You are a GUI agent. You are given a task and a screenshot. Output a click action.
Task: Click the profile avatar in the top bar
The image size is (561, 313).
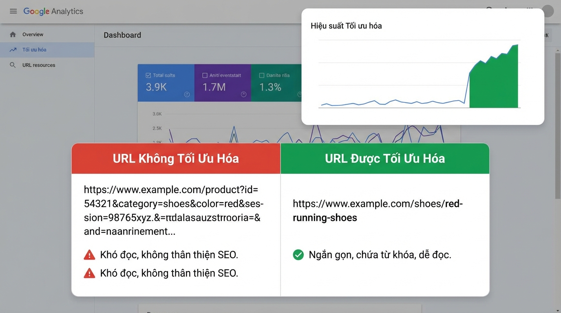point(548,11)
